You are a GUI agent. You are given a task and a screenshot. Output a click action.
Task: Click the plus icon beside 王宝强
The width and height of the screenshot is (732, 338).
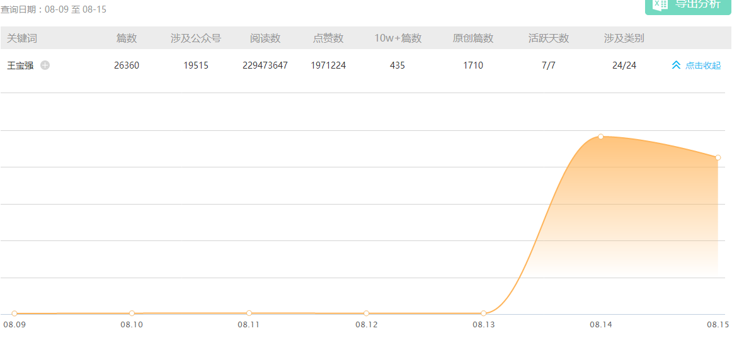click(45, 65)
